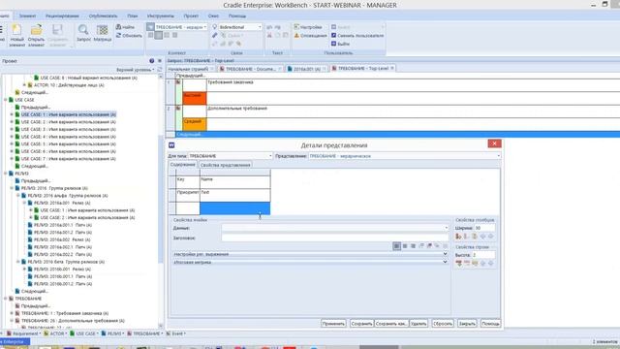Click the Удалить button

point(418,323)
